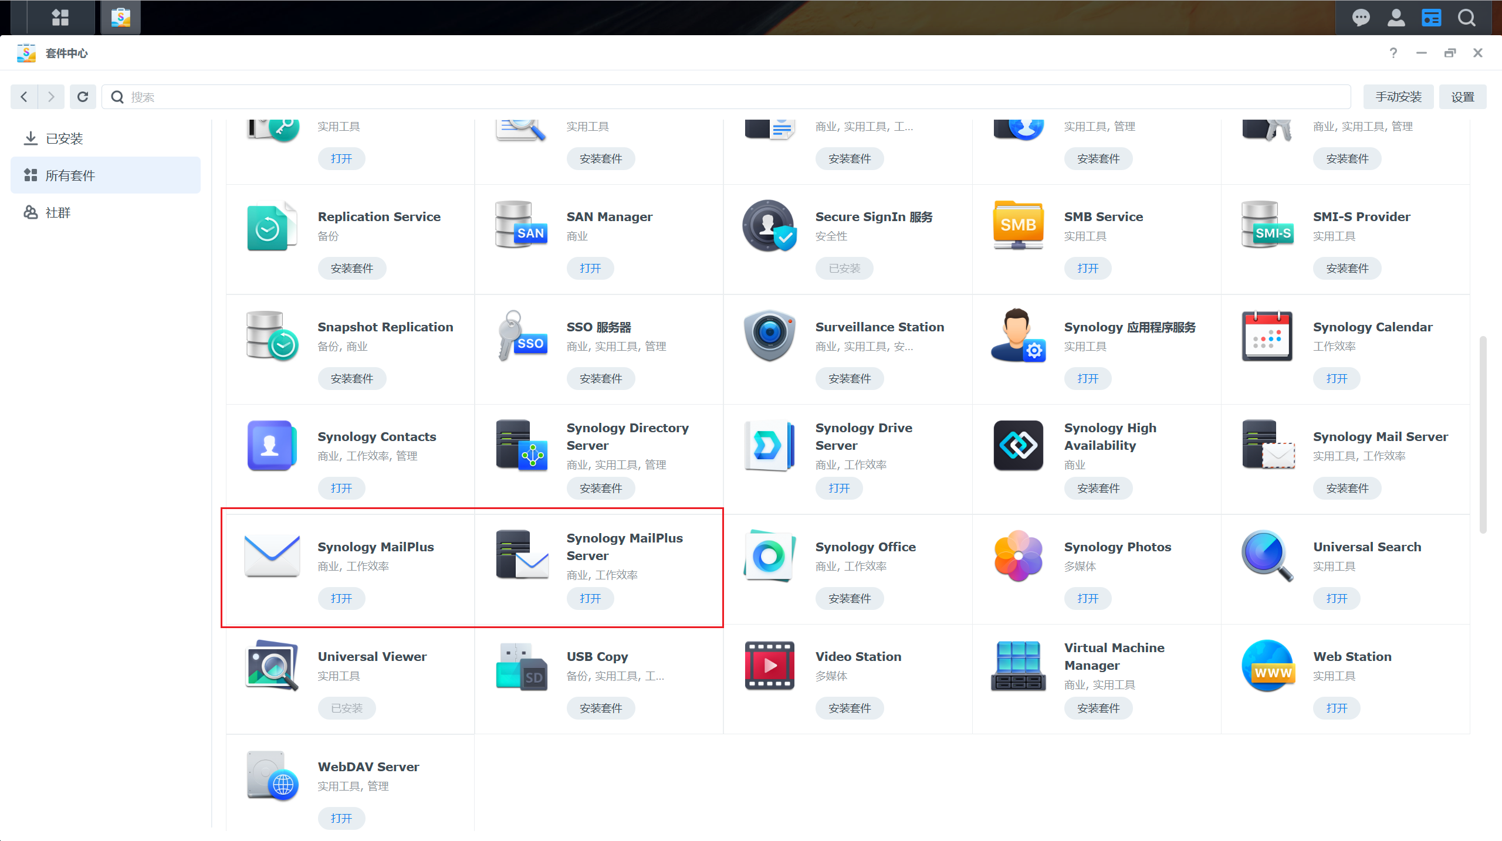Screen dimensions: 1502x841
Task: Click the Video Station icon
Action: 770,665
